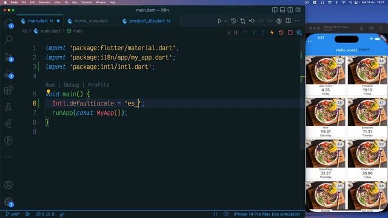Pause the debug session
The height and width of the screenshot is (218, 388).
tap(236, 33)
